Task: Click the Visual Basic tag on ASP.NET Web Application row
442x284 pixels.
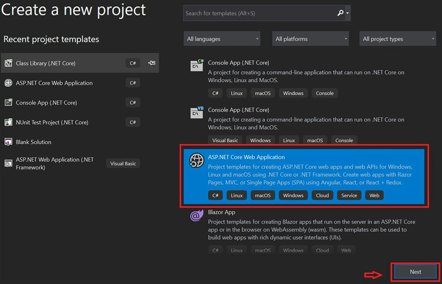Action: coord(123,164)
